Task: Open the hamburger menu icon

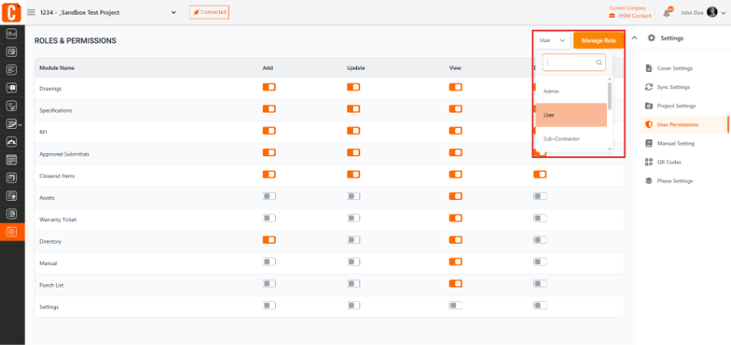Action: [31, 13]
